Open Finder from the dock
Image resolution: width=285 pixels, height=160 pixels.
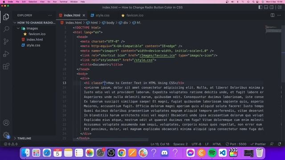point(25,153)
